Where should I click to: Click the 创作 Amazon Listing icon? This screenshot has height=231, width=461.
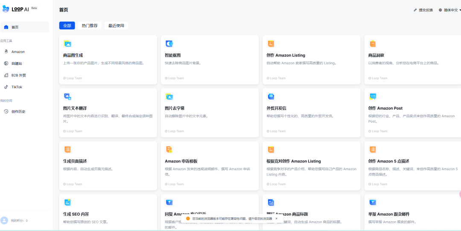[271, 44]
